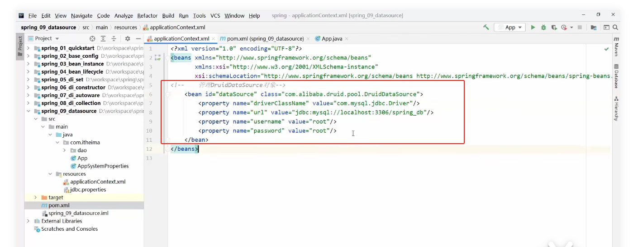Click the Run Anything terminal icon
This screenshot has height=247, width=633.
607,27
